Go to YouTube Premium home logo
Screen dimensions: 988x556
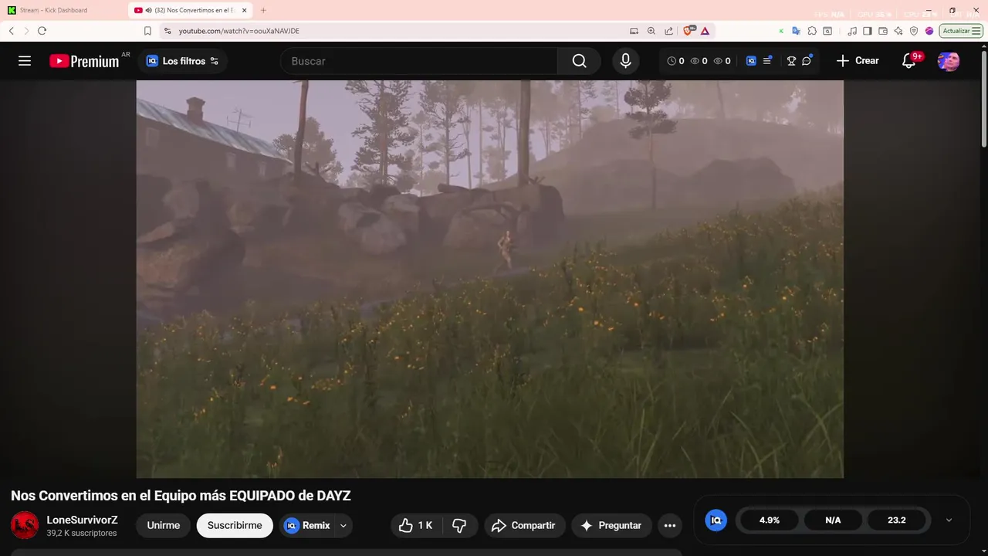pyautogui.click(x=85, y=61)
